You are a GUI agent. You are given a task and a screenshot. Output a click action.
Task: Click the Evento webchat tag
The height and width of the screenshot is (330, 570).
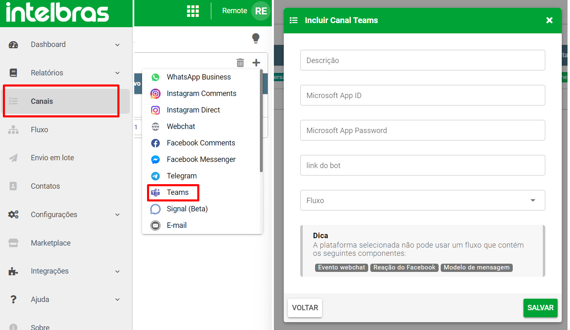coord(341,267)
